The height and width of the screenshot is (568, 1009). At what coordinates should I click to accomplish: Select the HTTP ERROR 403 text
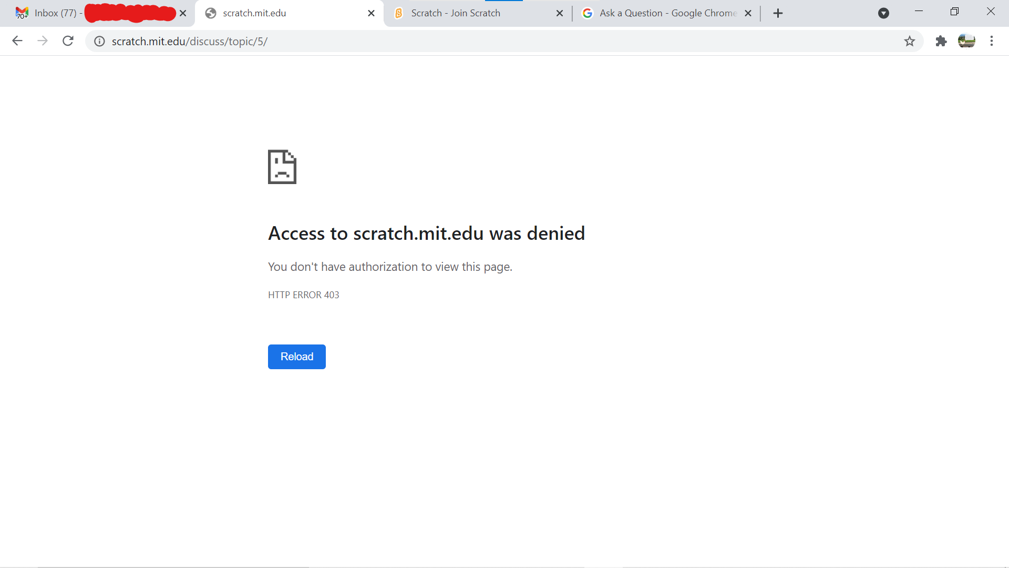click(x=303, y=295)
